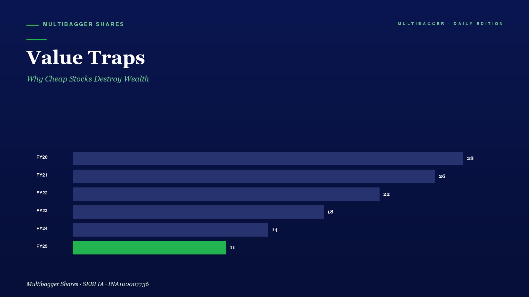Click the FY20 axis label
Screen dimensions: 529x297
click(42, 157)
